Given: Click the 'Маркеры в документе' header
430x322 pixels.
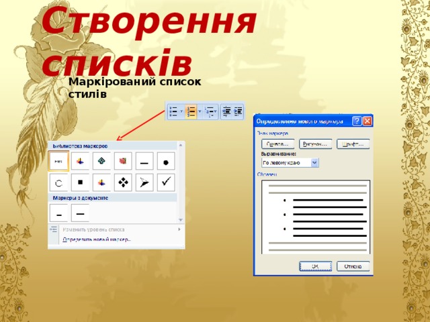Looking at the screenshot, I should tap(81, 198).
